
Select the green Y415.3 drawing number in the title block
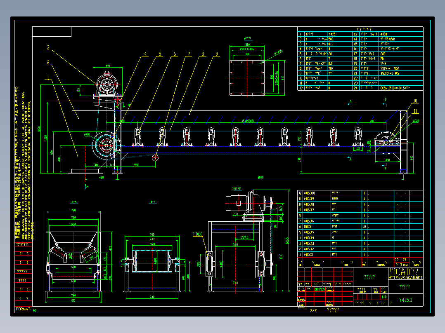pyautogui.click(x=405, y=300)
